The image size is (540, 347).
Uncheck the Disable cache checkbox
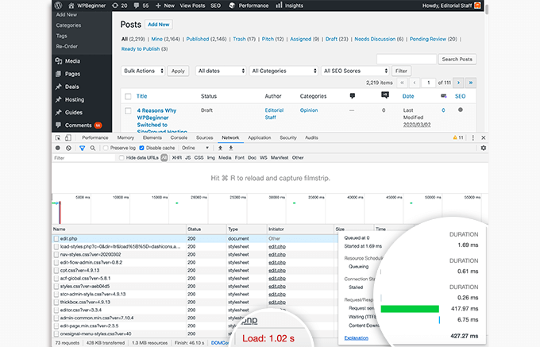pos(142,148)
